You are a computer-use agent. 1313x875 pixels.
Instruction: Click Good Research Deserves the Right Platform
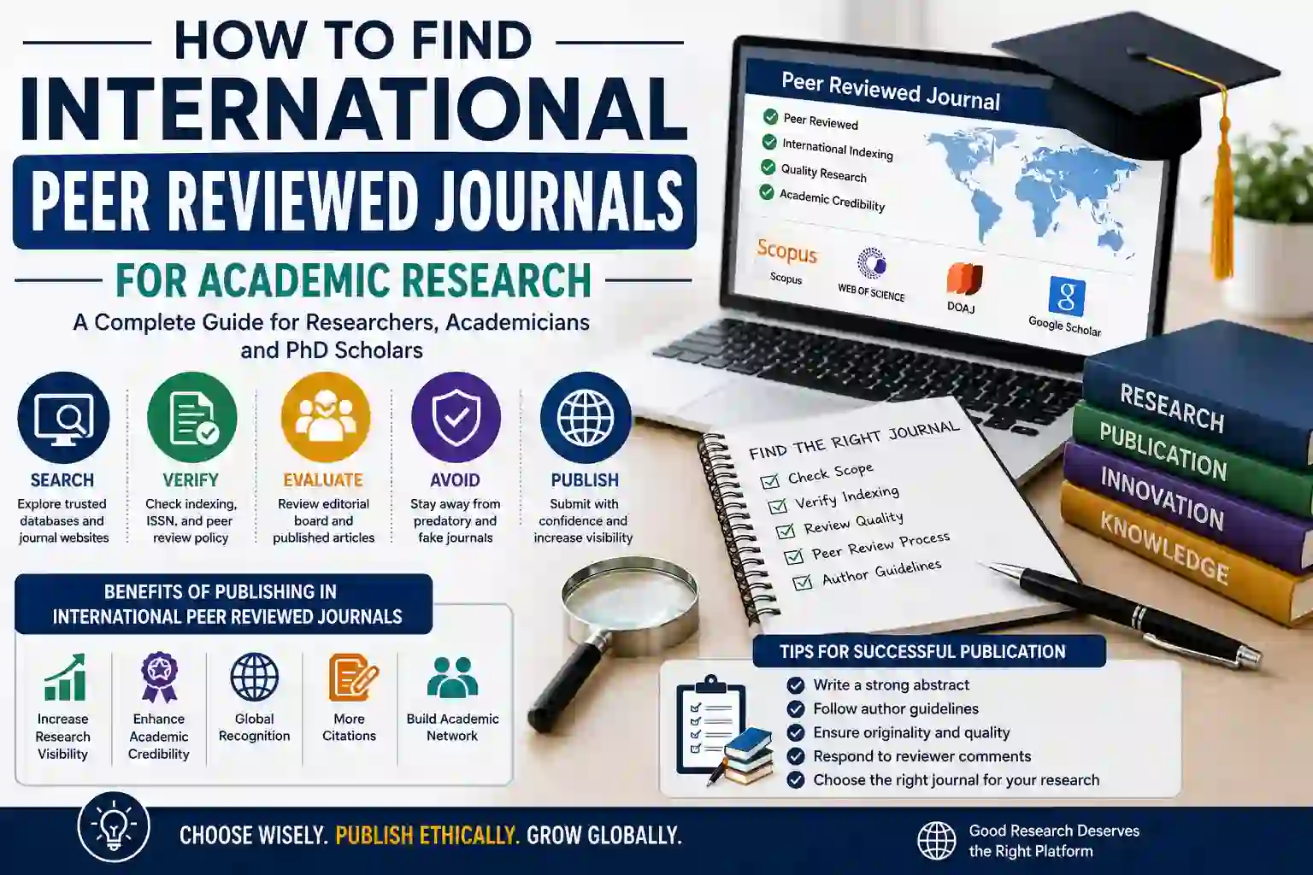click(1054, 841)
